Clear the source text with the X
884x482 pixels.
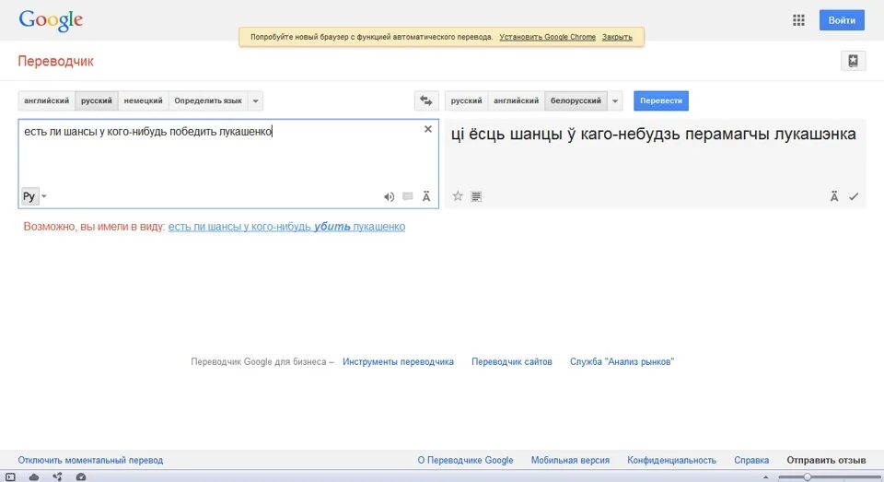(x=428, y=129)
